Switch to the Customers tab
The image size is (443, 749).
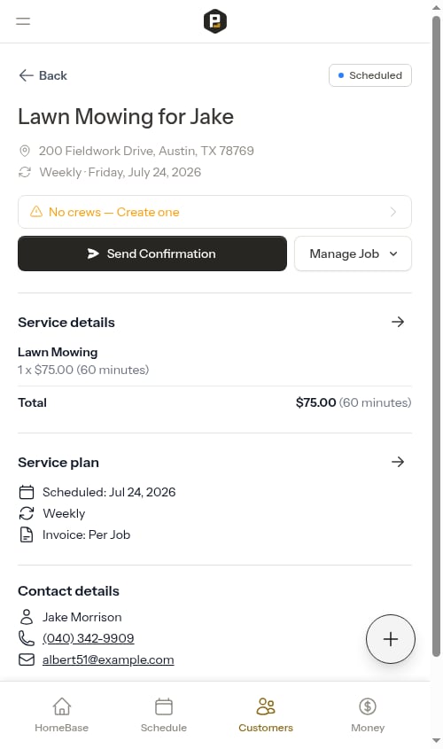[x=266, y=715]
